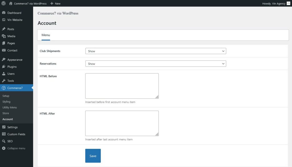The width and height of the screenshot is (292, 167).
Task: Save the Account settings
Action: pyautogui.click(x=93, y=156)
